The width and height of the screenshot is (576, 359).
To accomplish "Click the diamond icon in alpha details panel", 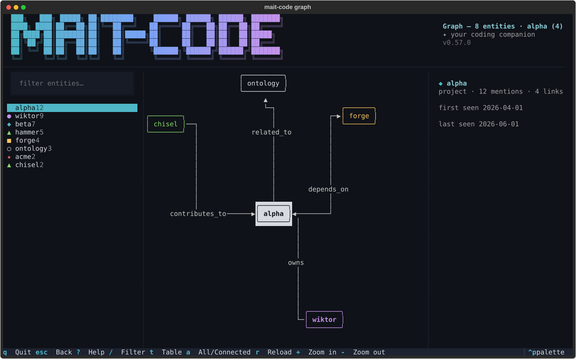I will coord(441,84).
